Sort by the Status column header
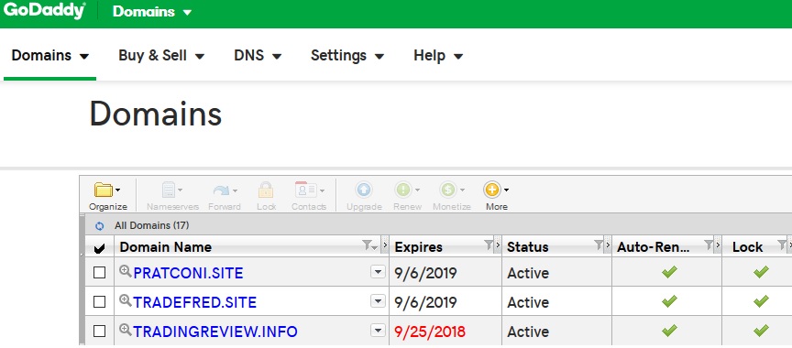The image size is (792, 348). [x=528, y=247]
